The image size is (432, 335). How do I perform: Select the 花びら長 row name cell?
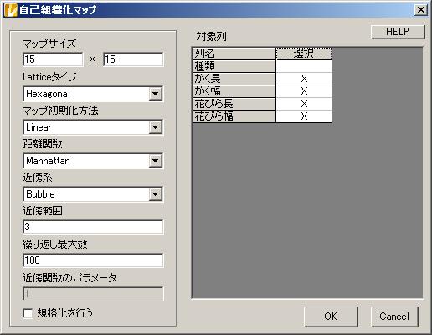pos(234,104)
